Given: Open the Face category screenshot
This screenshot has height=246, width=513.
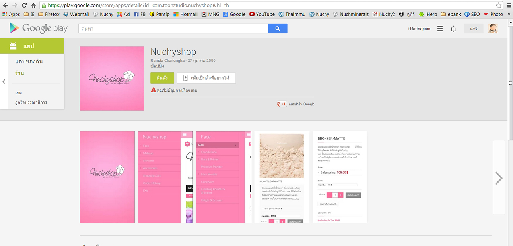Looking at the screenshot, I should (x=223, y=177).
